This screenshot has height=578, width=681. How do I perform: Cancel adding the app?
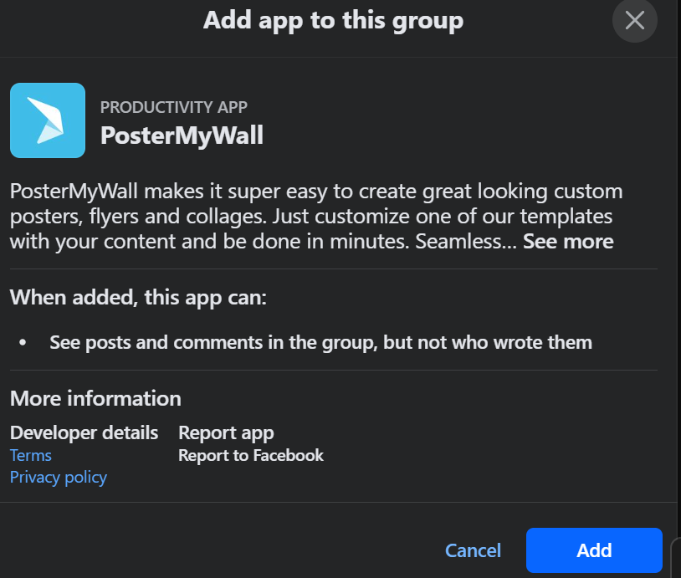pyautogui.click(x=473, y=550)
